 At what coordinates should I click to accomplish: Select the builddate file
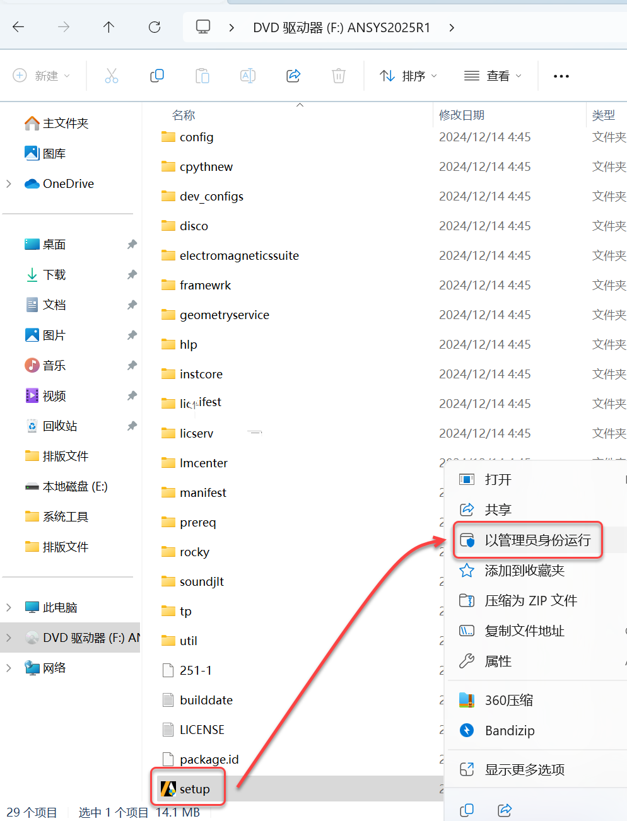coord(206,700)
